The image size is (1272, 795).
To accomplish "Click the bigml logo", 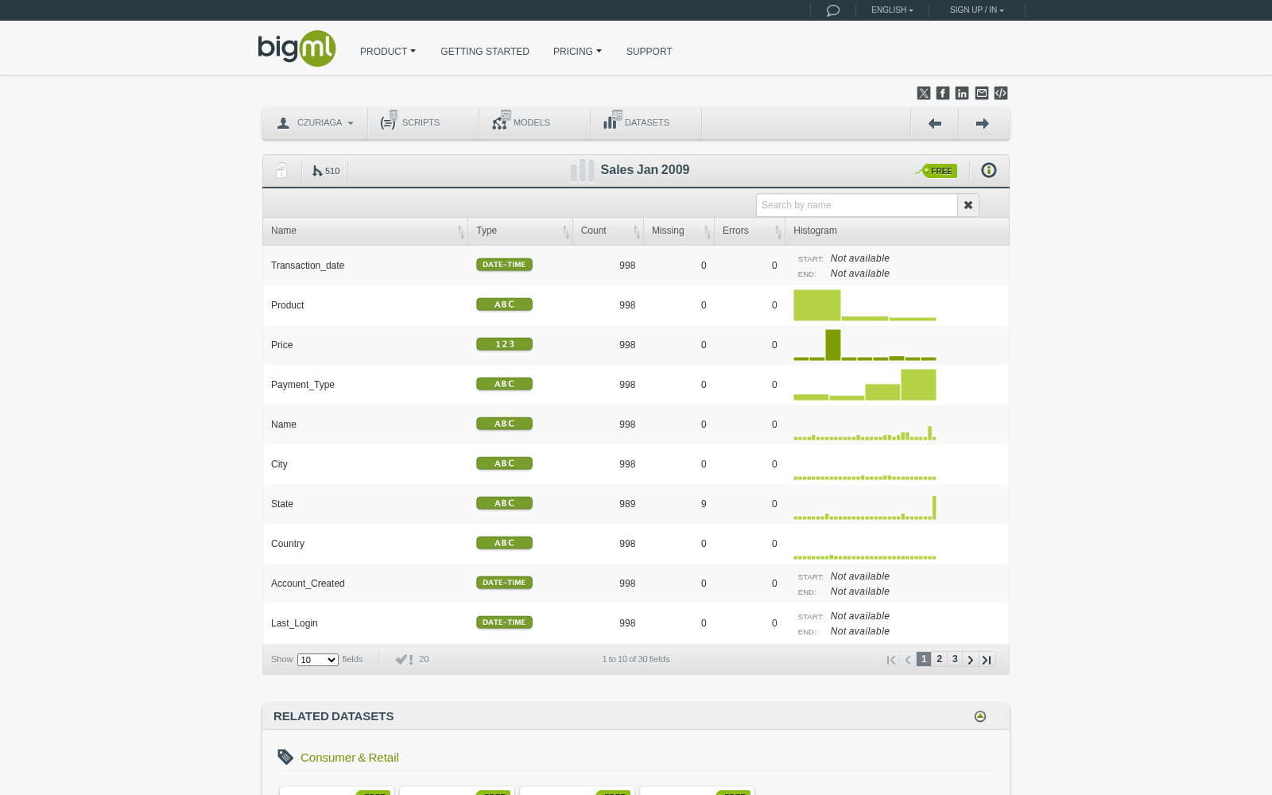I will pyautogui.click(x=297, y=48).
